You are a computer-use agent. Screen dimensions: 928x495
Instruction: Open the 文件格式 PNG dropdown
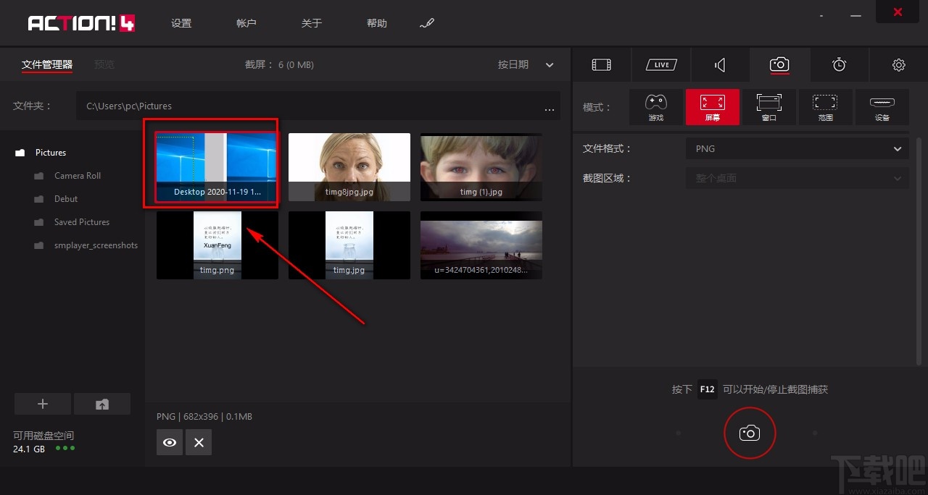(797, 148)
